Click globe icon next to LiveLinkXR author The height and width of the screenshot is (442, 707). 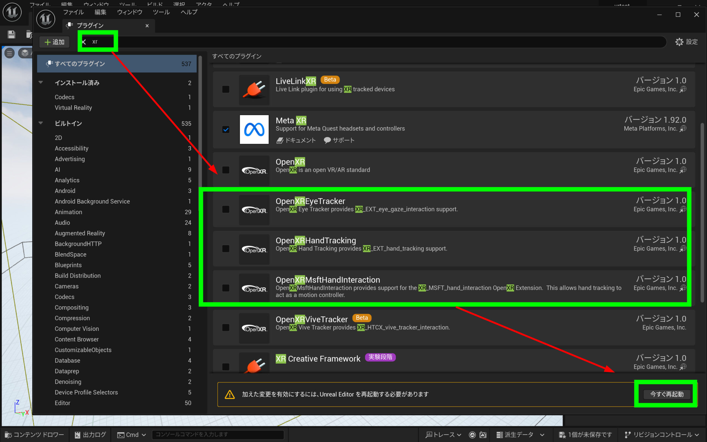point(683,90)
